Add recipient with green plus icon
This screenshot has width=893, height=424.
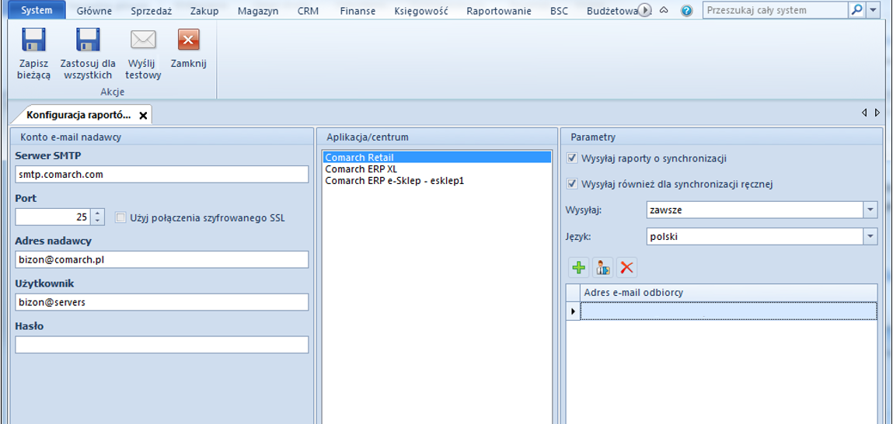click(x=579, y=267)
